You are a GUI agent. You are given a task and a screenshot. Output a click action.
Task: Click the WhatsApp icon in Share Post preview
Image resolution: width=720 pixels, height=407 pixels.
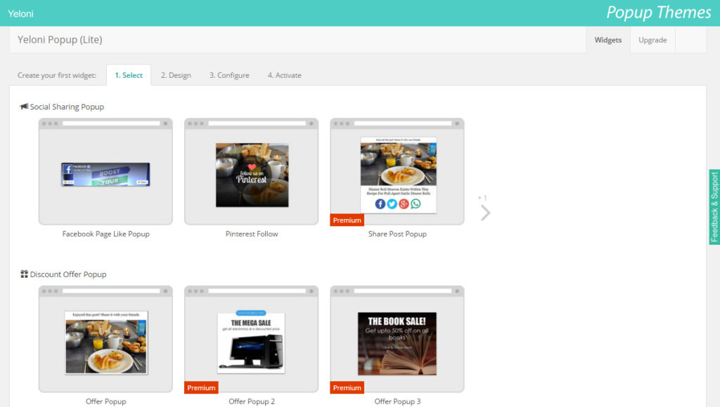[x=416, y=203]
